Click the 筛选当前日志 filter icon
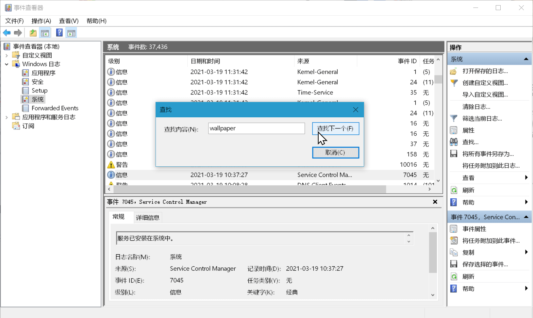The height and width of the screenshot is (318, 533). pyautogui.click(x=454, y=118)
